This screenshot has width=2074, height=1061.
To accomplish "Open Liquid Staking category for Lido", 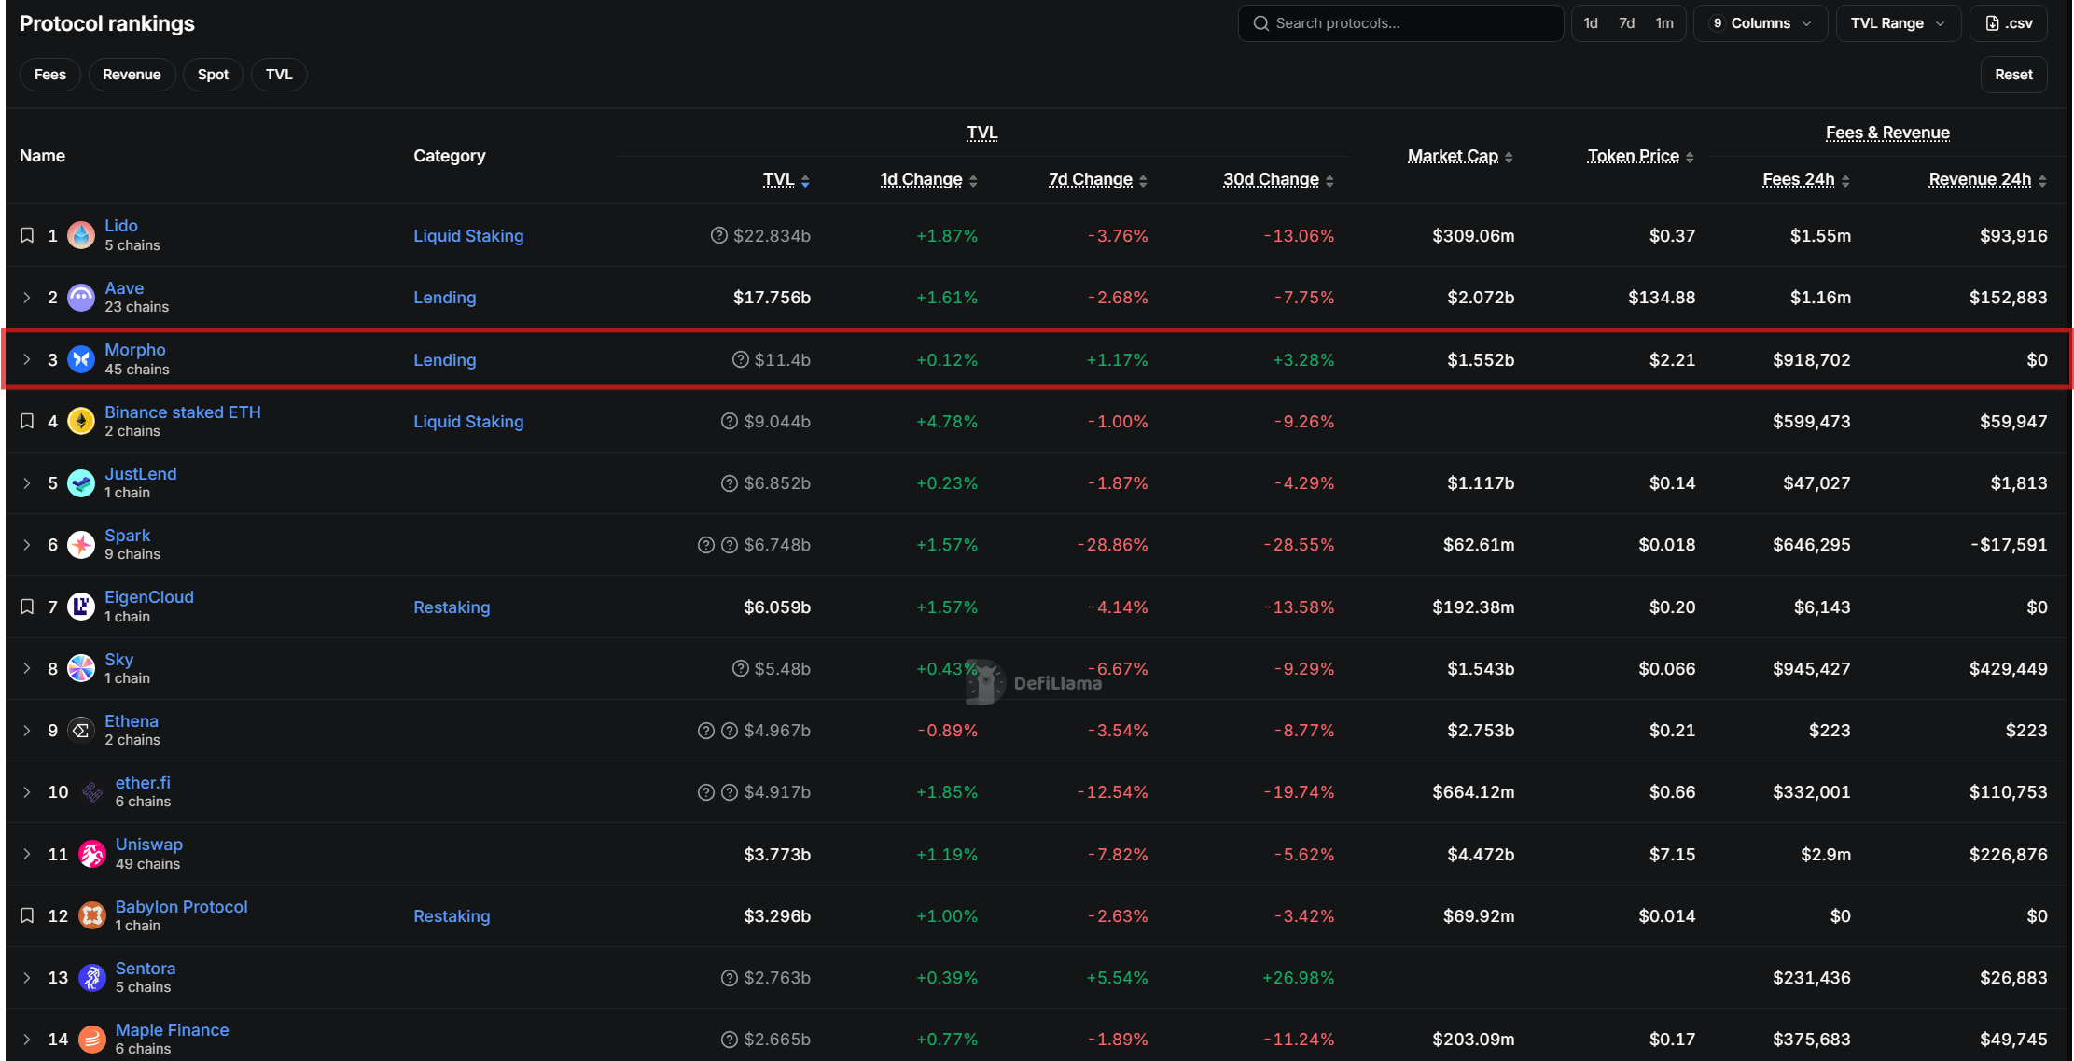I will tap(468, 236).
